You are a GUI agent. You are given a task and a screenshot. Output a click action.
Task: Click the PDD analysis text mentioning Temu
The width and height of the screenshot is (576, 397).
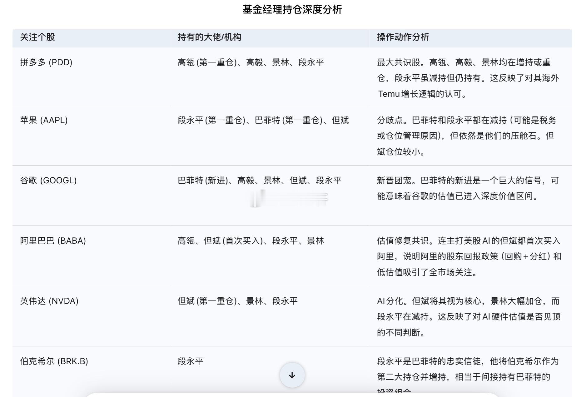pyautogui.click(x=465, y=77)
